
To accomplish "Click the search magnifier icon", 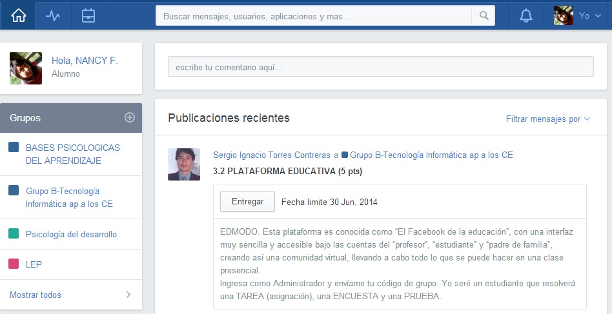I will [484, 15].
